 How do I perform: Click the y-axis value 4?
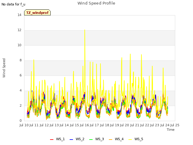(21, 91)
